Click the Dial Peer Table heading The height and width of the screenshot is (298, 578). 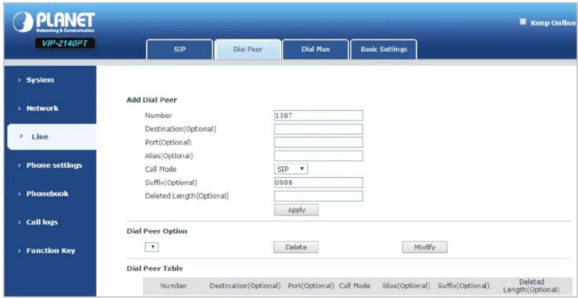point(154,268)
